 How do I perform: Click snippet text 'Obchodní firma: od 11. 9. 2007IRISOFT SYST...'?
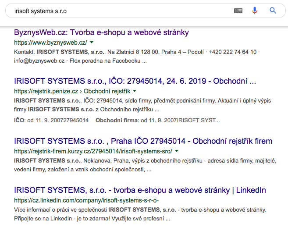click(x=158, y=121)
